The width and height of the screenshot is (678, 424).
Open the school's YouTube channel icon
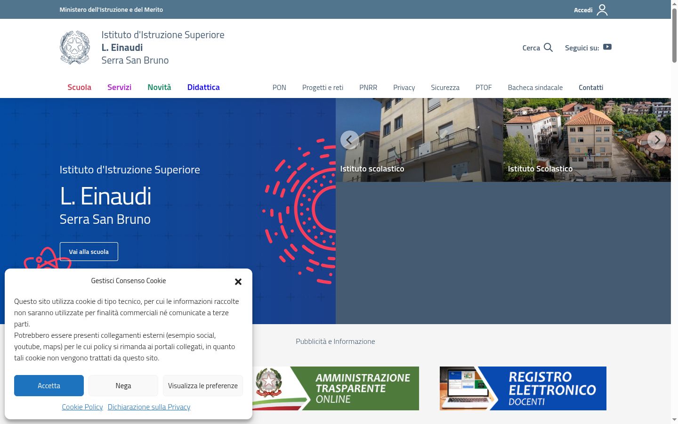pos(607,47)
